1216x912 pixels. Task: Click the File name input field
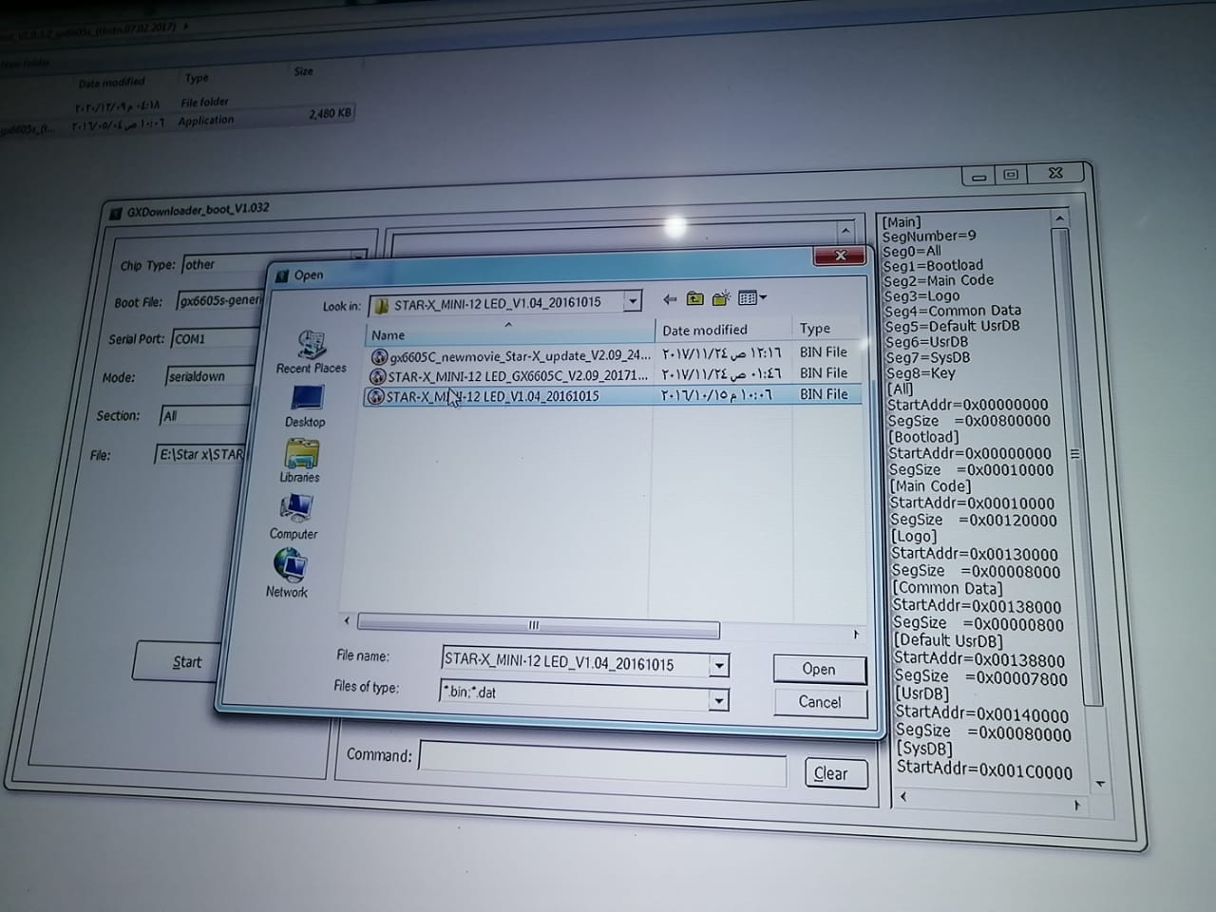point(576,663)
